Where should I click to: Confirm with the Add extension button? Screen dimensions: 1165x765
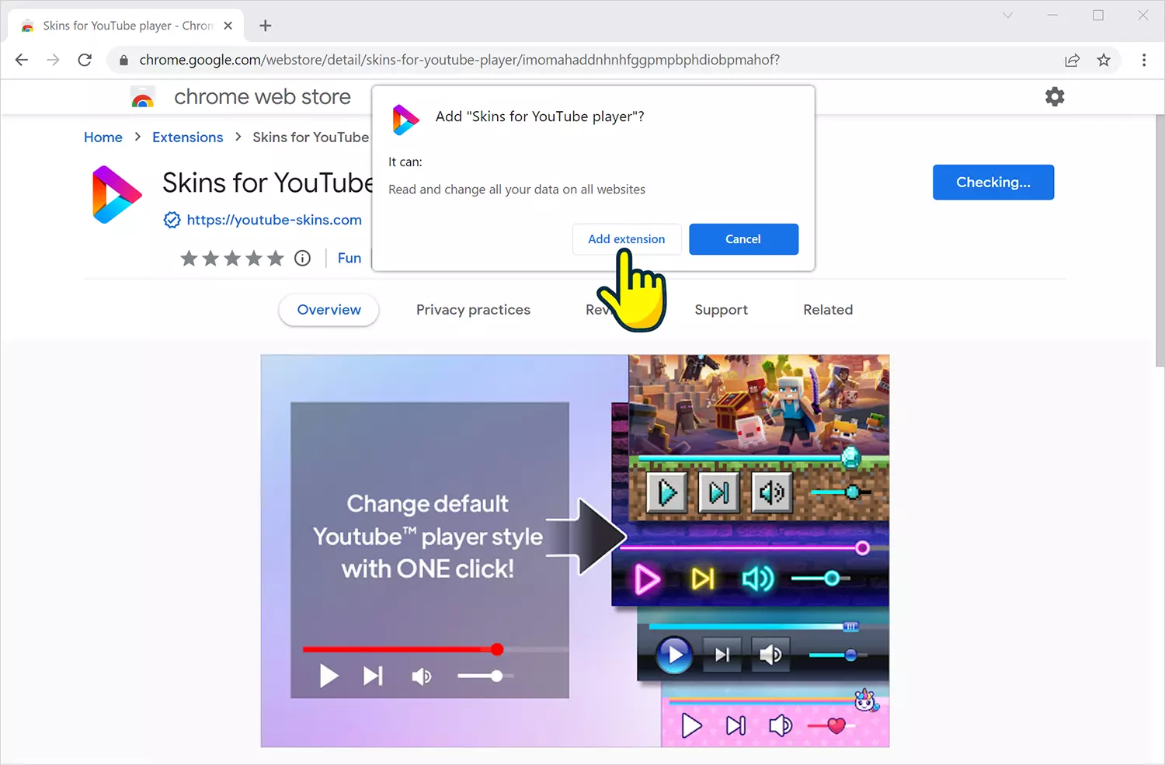[627, 239]
